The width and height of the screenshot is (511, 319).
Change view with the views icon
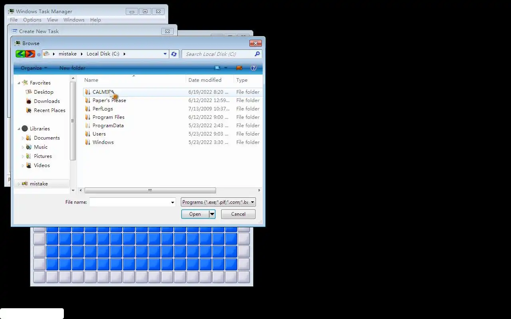click(217, 68)
